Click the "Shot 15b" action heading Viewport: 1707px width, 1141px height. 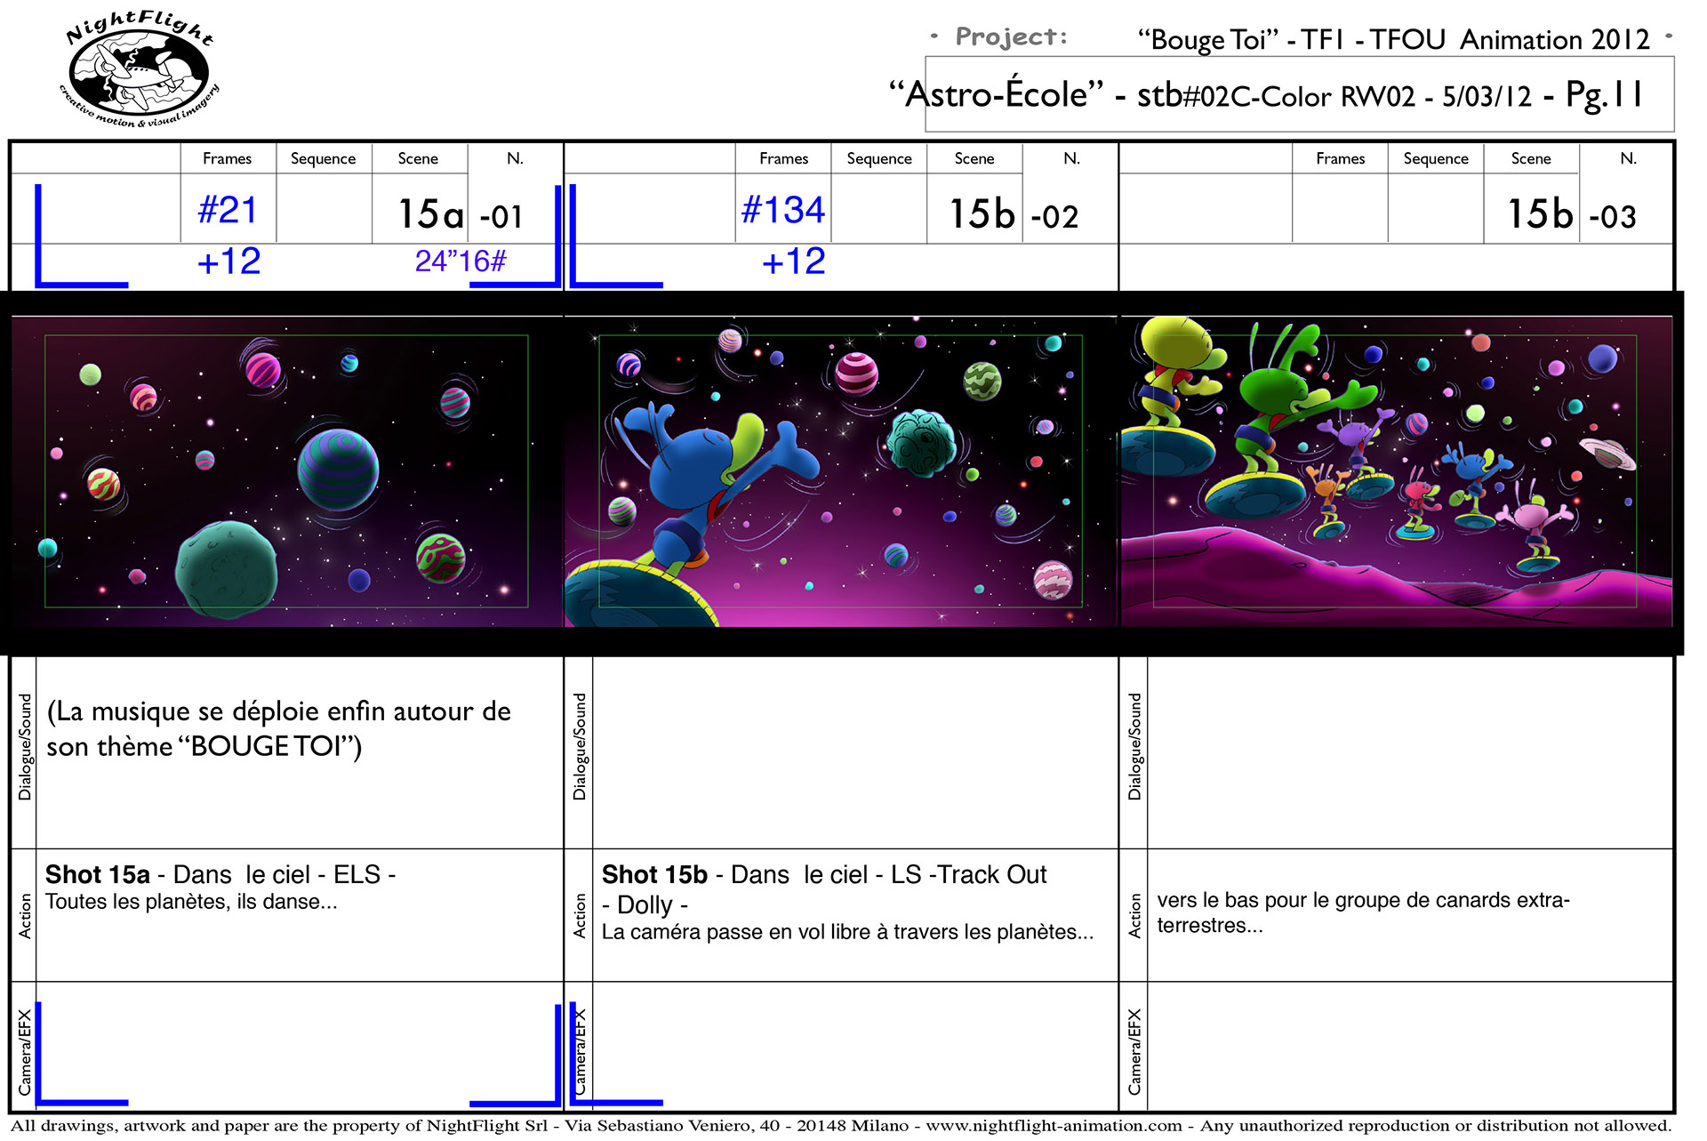pos(654,874)
